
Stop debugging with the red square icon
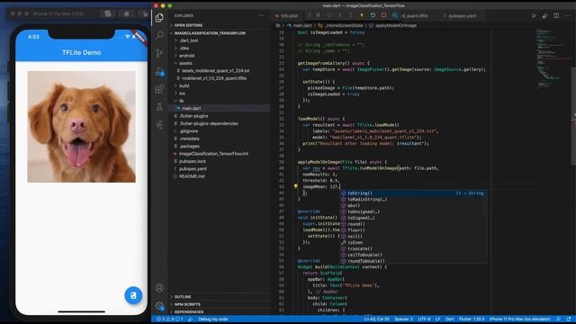click(x=384, y=15)
